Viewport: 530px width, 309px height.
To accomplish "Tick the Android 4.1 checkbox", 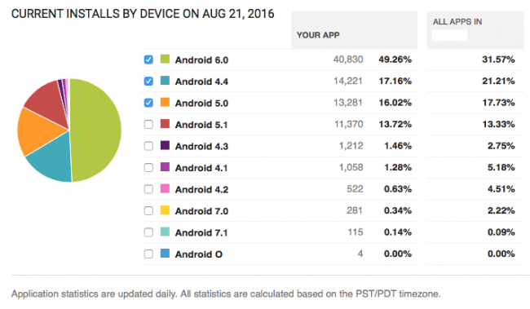I will pyautogui.click(x=148, y=168).
